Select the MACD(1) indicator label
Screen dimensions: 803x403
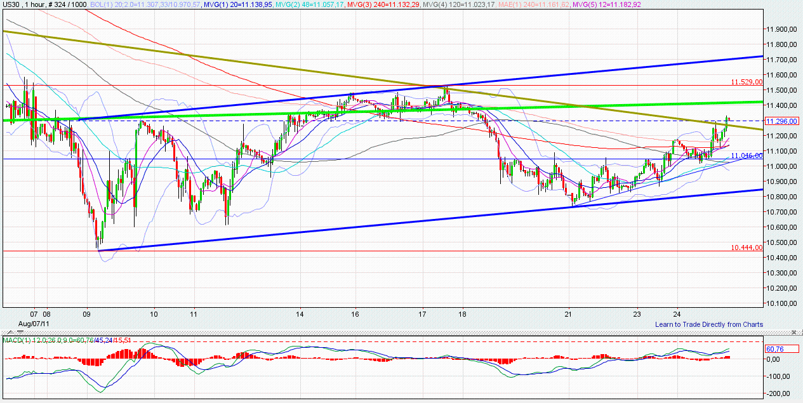pos(67,341)
